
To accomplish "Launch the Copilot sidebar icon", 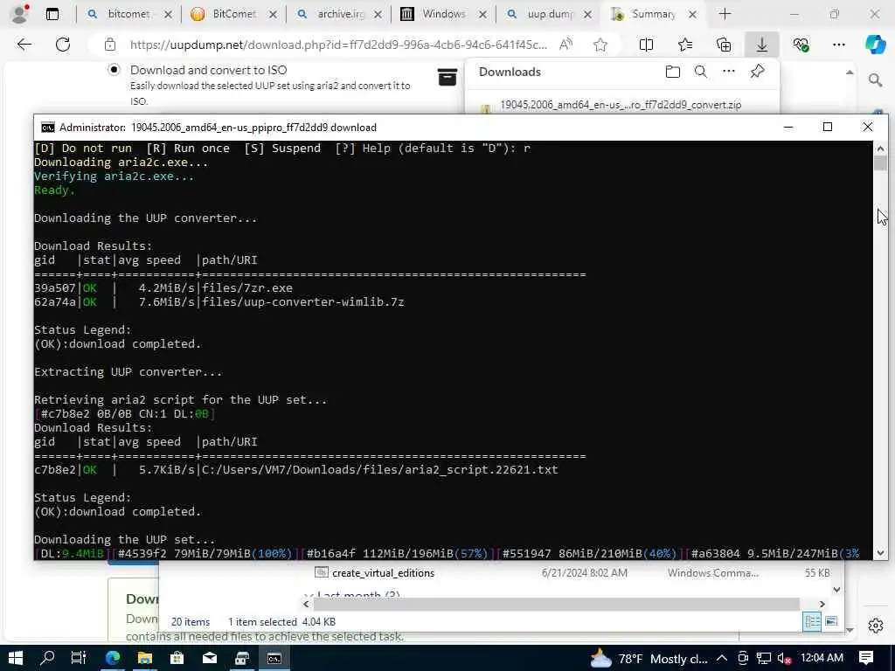I will (x=875, y=45).
